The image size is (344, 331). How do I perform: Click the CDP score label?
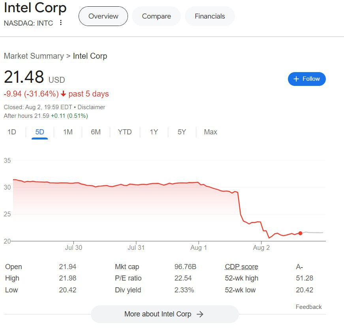click(x=241, y=267)
